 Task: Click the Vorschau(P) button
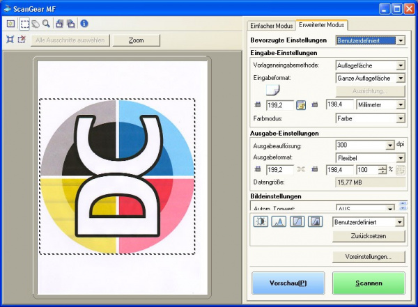(288, 283)
